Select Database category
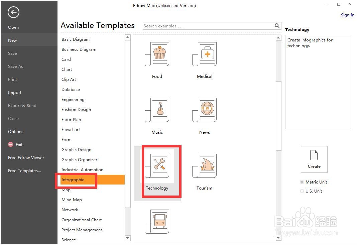357x245 pixels. tap(71, 90)
